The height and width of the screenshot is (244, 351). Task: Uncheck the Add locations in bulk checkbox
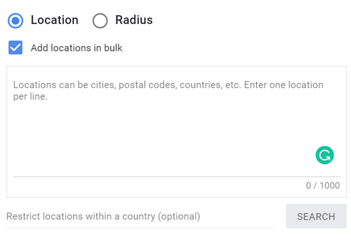click(16, 48)
